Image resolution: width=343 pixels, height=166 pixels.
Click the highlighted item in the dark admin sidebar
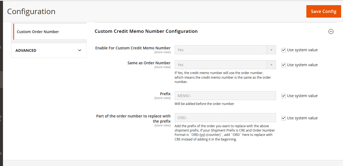[1, 79]
